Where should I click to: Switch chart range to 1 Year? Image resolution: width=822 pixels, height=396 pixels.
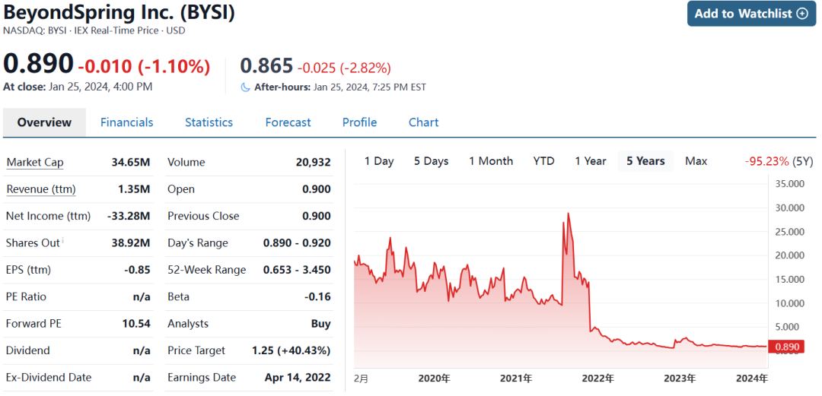tap(590, 161)
